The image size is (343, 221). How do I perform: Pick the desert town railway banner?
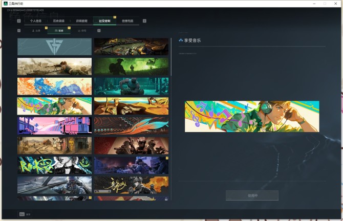coord(54,146)
